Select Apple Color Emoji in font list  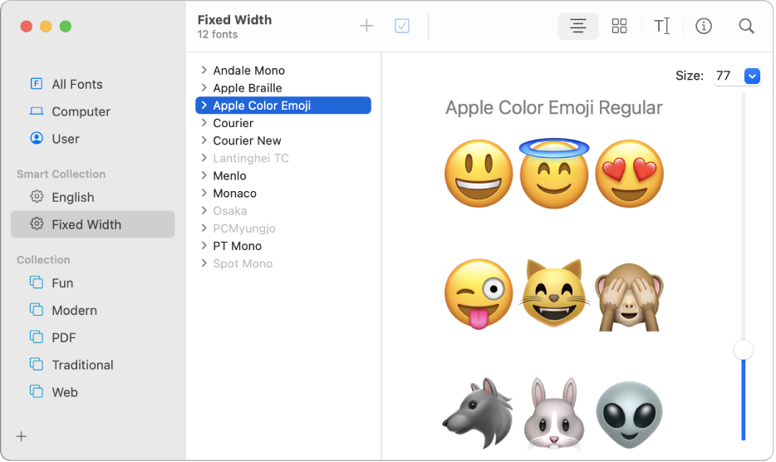pos(283,105)
